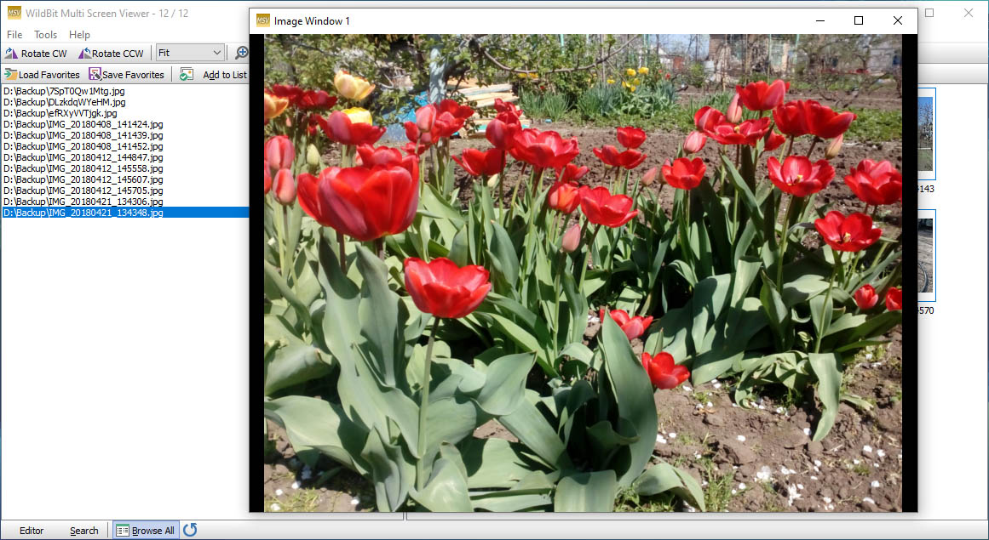This screenshot has width=989, height=540.
Task: Click the thumbnail labeled ending 570
Action: coord(925,255)
